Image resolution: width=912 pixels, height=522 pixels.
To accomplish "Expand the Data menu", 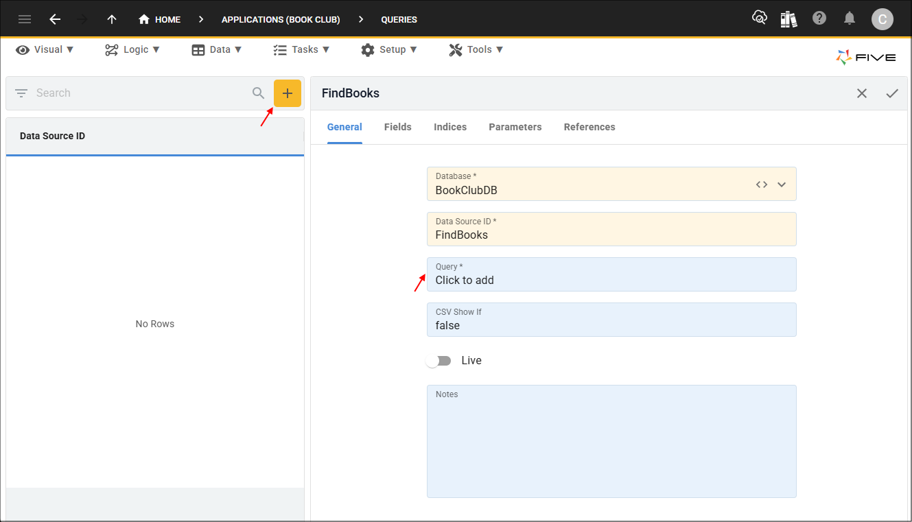I will click(x=217, y=49).
